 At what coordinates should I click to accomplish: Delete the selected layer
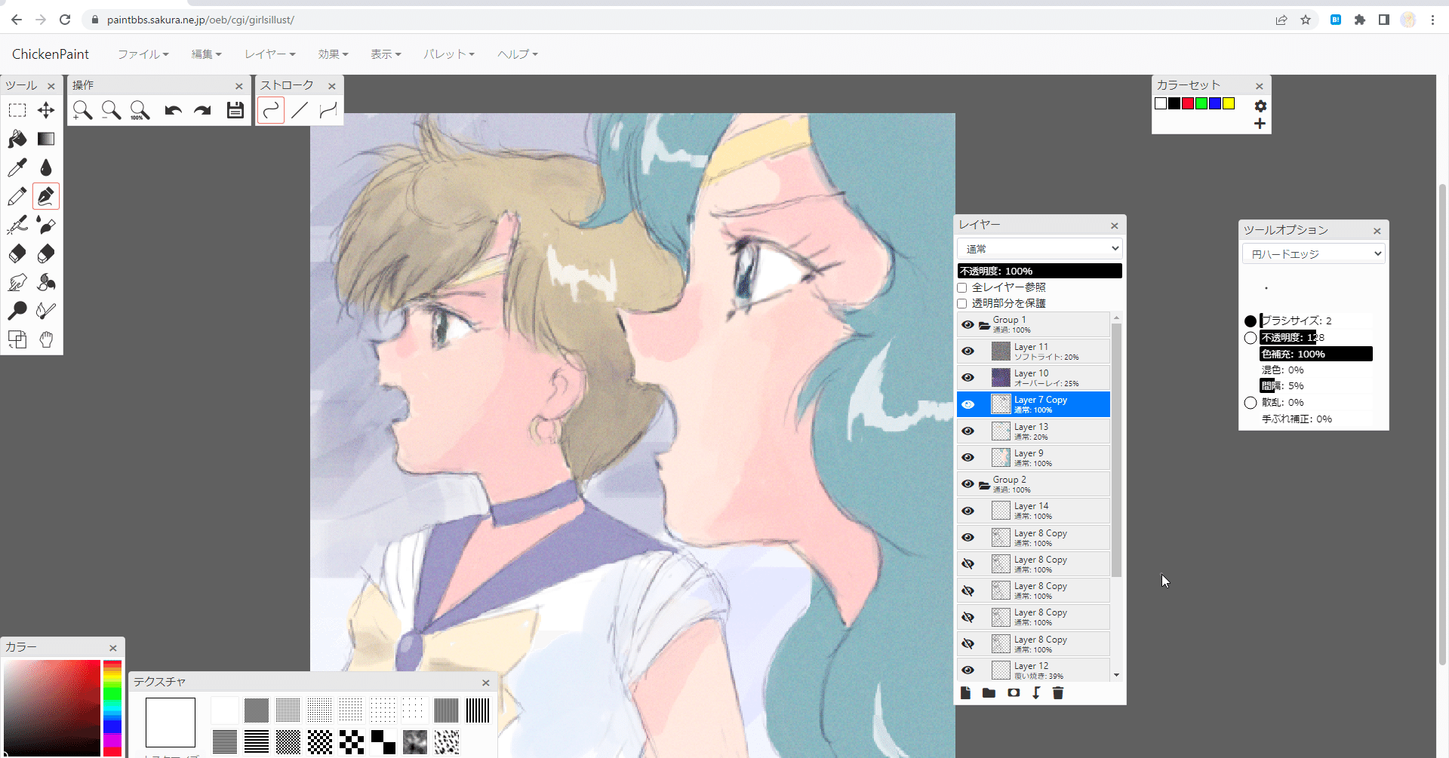tap(1058, 693)
